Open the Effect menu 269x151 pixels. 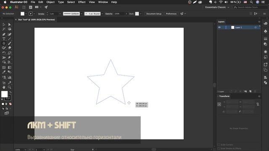coord(82,2)
